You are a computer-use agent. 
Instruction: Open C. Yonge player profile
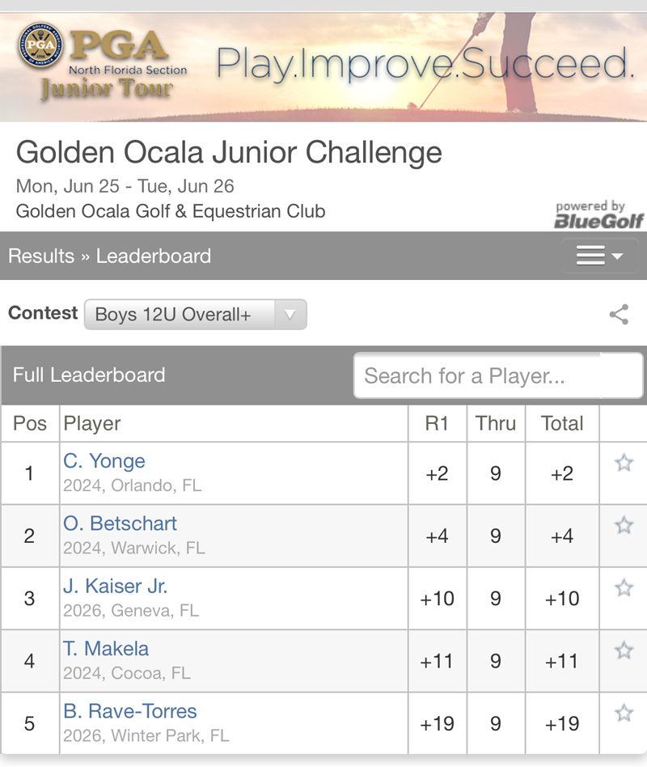(x=104, y=461)
